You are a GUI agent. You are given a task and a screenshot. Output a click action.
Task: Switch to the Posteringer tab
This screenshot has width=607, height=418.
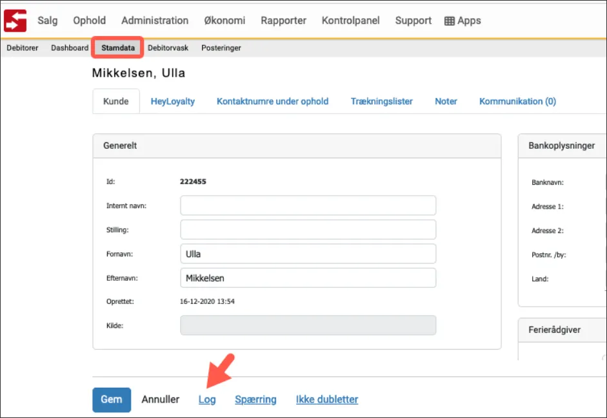pyautogui.click(x=221, y=47)
